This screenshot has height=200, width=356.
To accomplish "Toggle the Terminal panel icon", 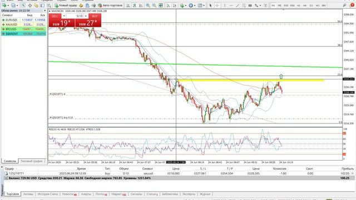I will [x=42, y=5].
